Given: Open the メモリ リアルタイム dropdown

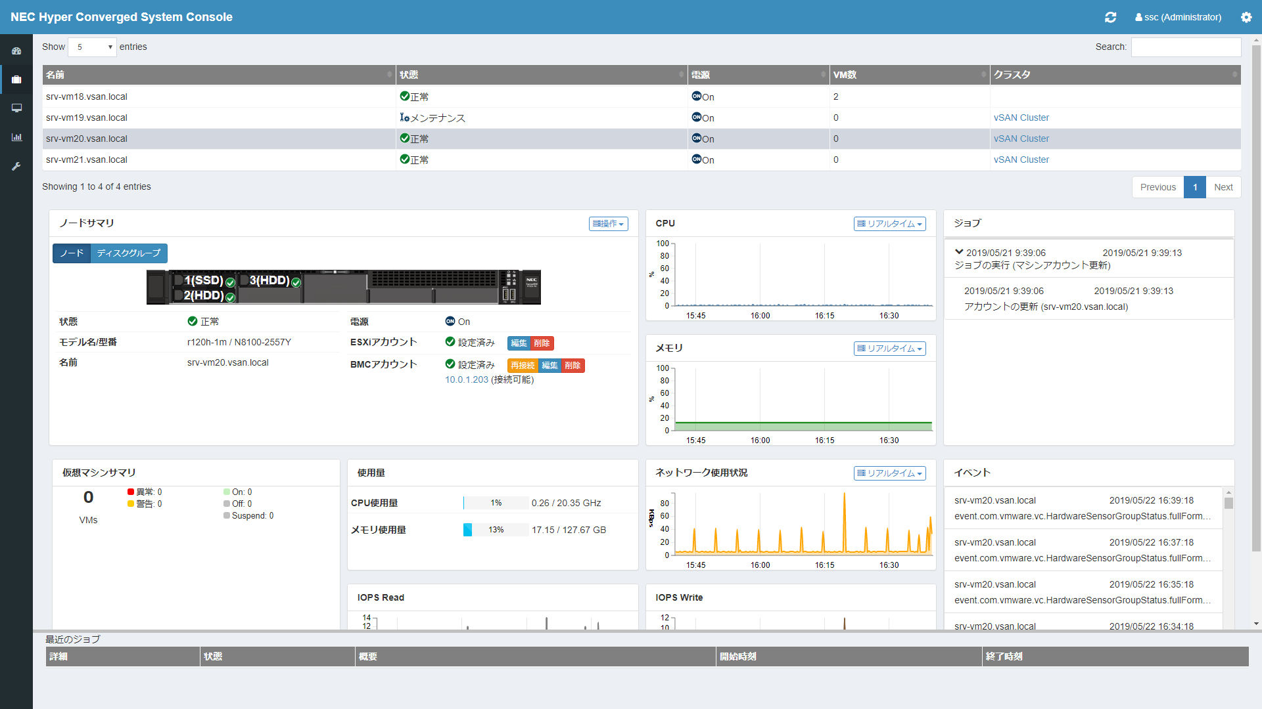Looking at the screenshot, I should tap(889, 349).
